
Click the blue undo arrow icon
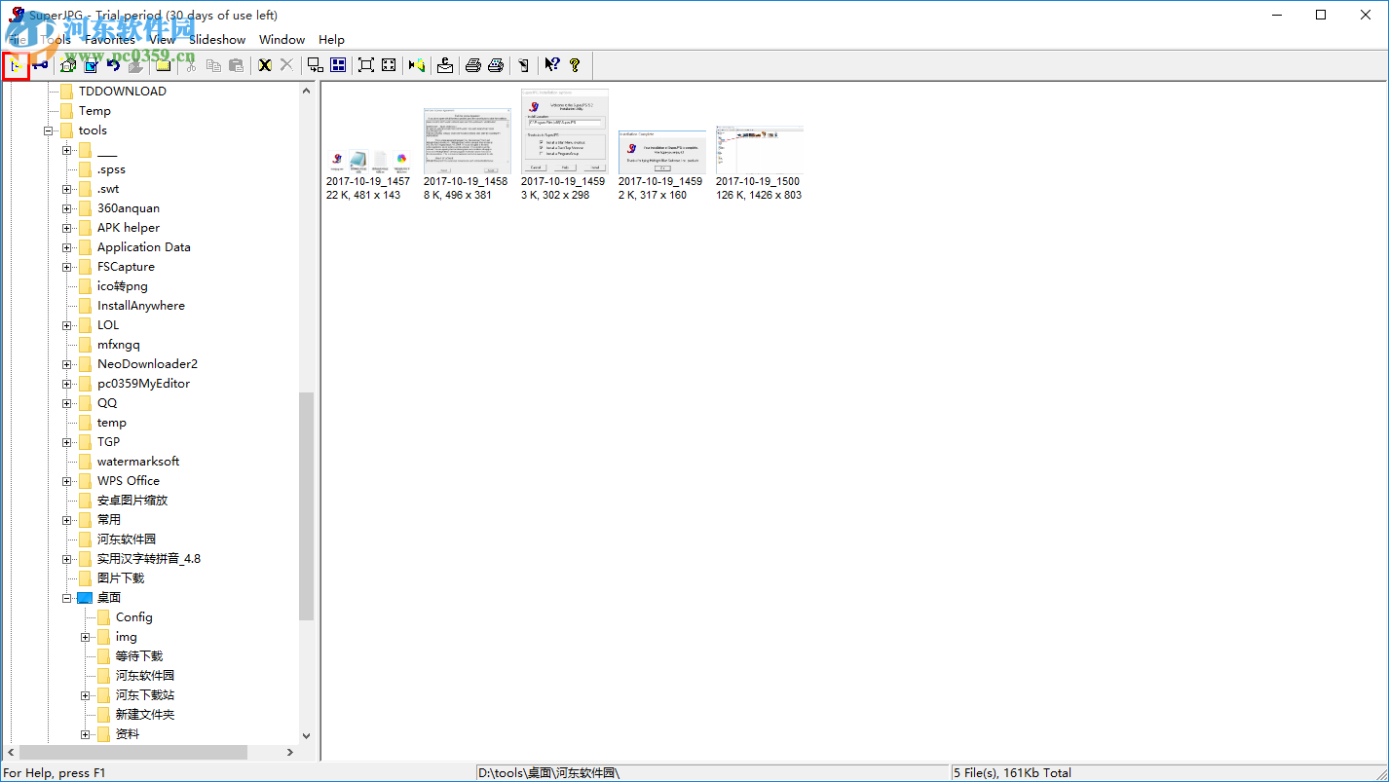click(x=113, y=65)
